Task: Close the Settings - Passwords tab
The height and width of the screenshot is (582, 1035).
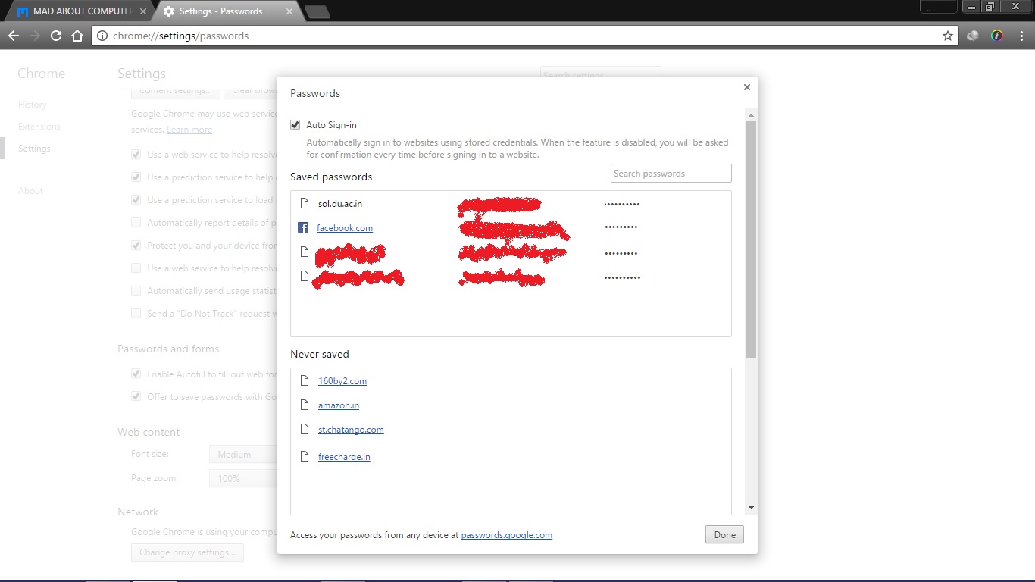Action: click(x=289, y=11)
